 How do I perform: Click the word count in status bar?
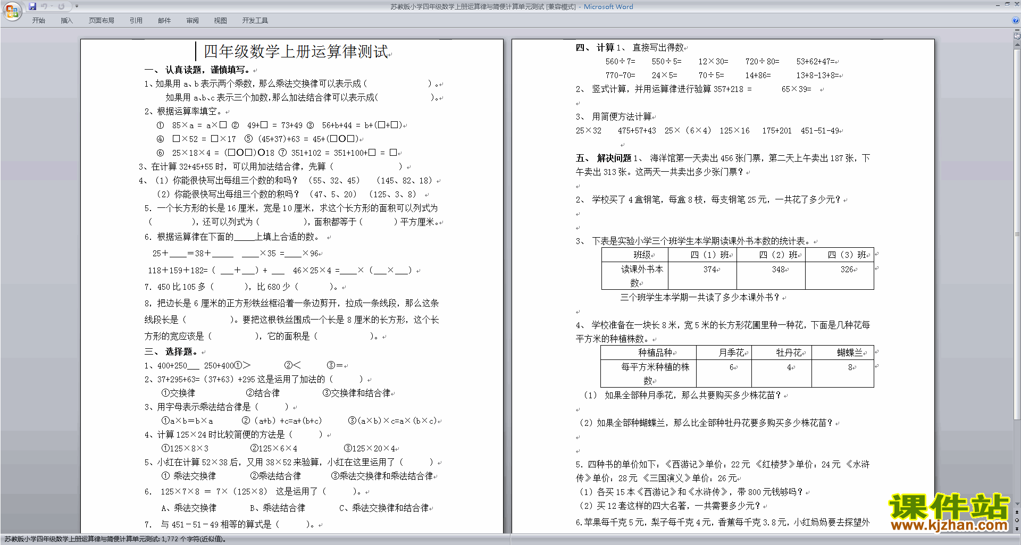[x=194, y=539]
